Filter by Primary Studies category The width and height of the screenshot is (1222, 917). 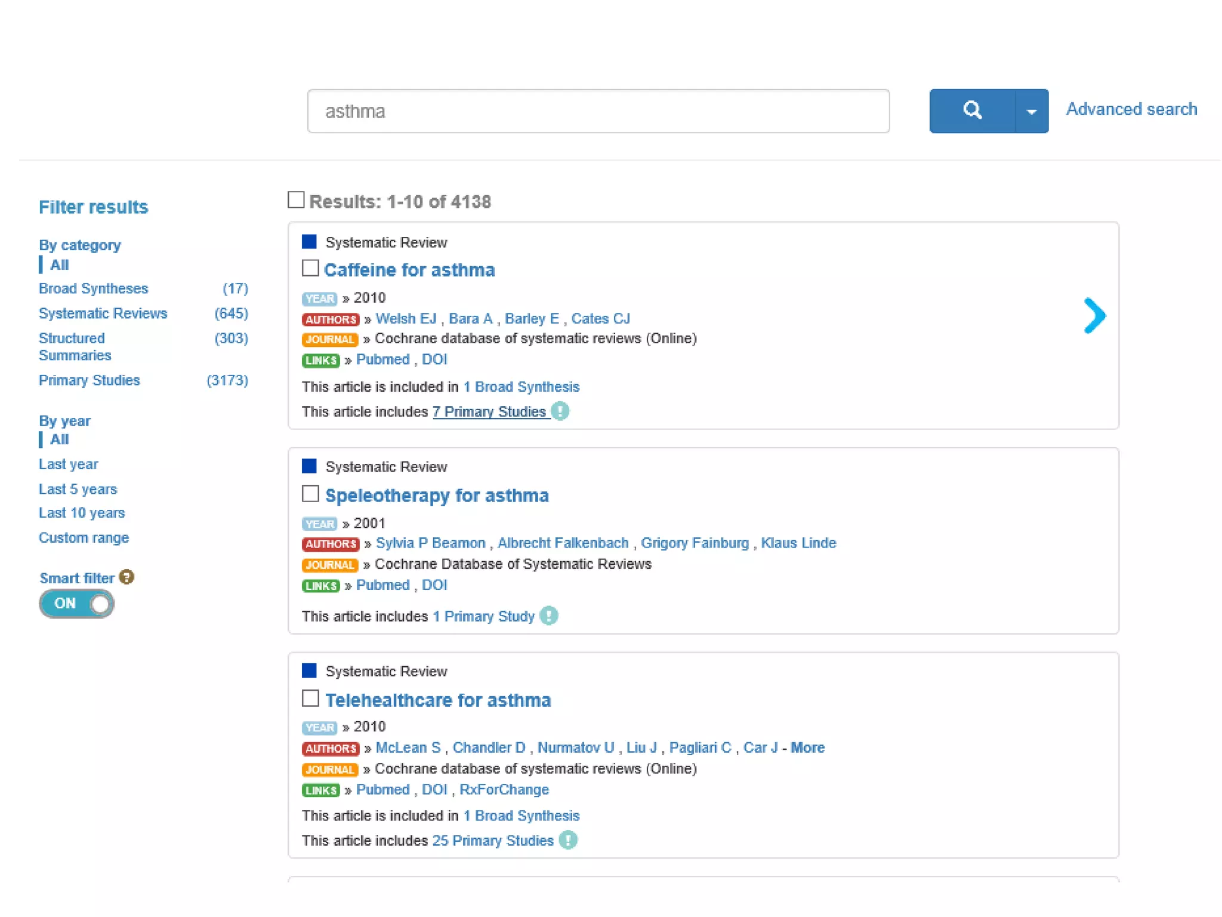tap(89, 380)
